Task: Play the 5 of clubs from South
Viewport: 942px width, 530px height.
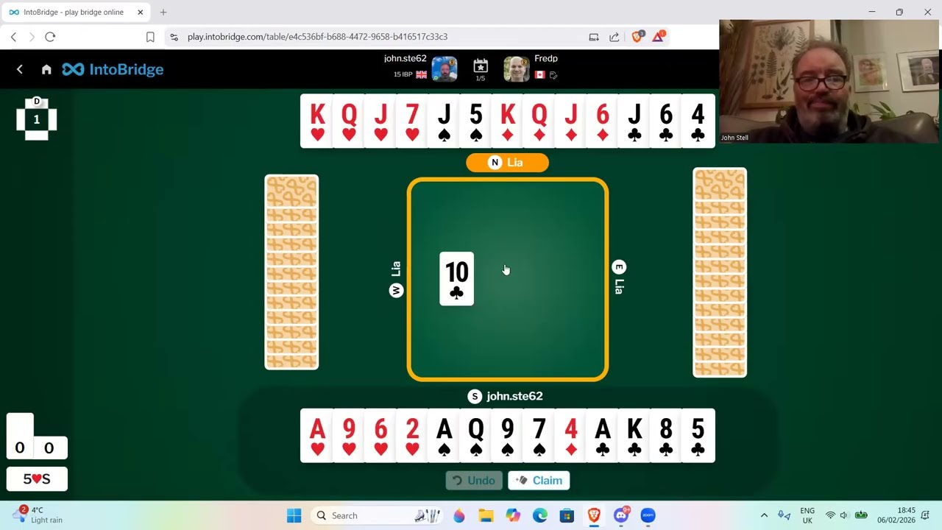Action: (698, 436)
